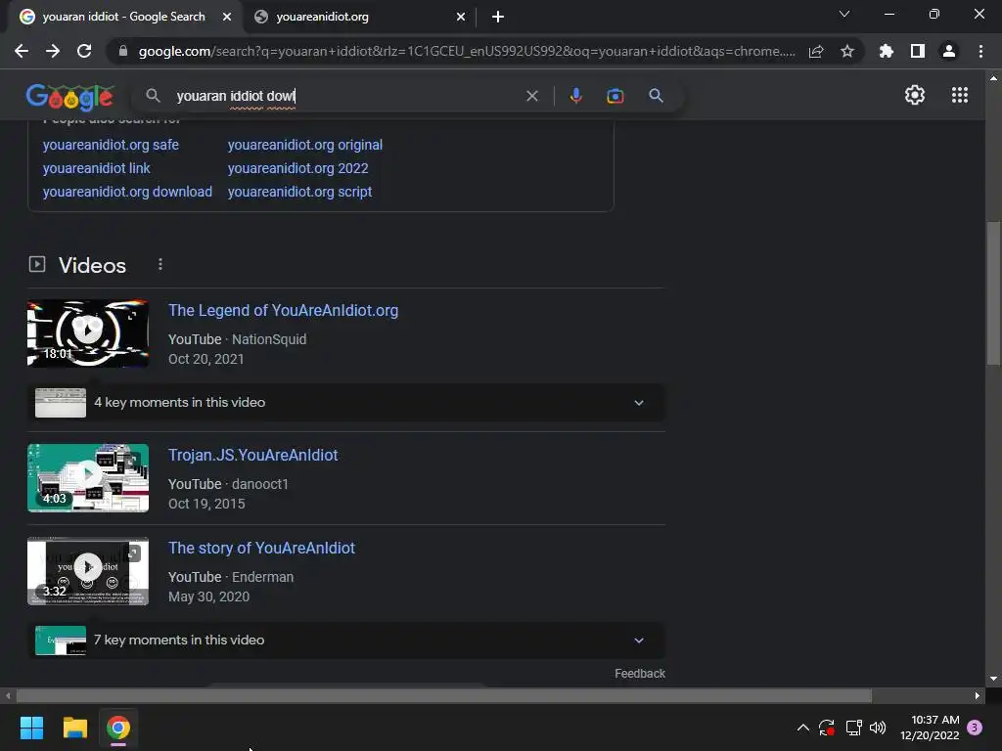Search by voice microphone icon
1002x751 pixels.
pyautogui.click(x=575, y=96)
